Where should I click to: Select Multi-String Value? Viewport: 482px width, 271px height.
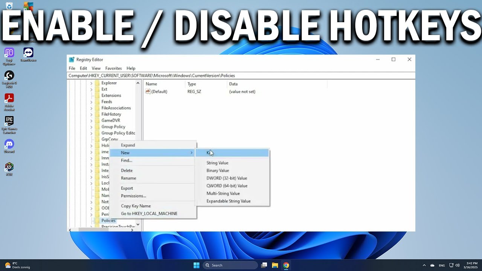pyautogui.click(x=232, y=193)
